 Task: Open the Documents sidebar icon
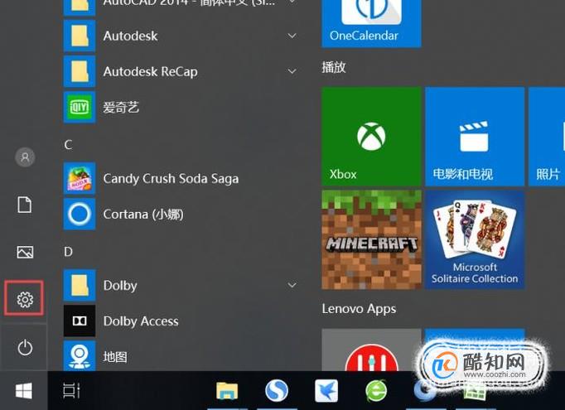25,205
